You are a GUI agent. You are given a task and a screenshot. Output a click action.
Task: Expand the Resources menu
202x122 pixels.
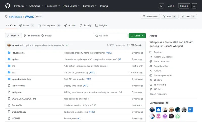point(53,6)
